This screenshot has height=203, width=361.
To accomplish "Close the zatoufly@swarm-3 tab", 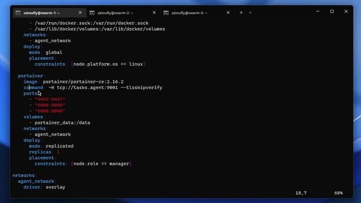I will click(x=228, y=12).
